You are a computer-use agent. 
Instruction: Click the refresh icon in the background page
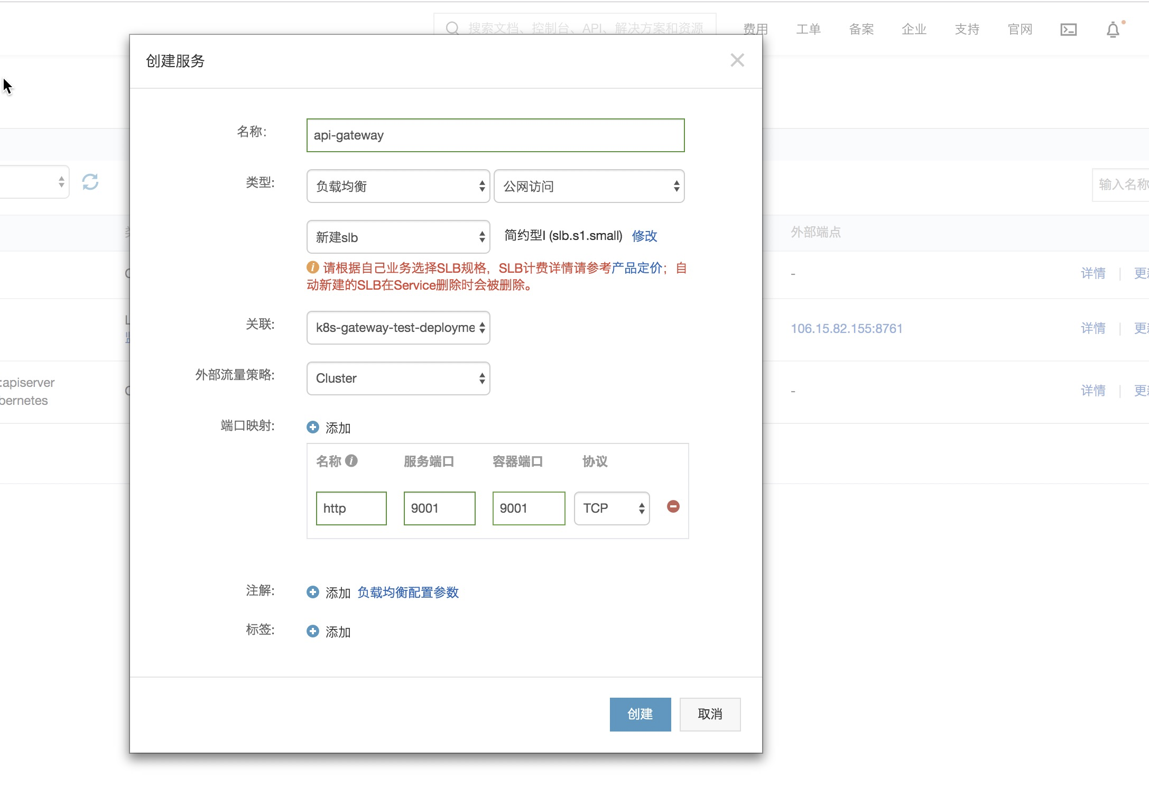point(90,182)
